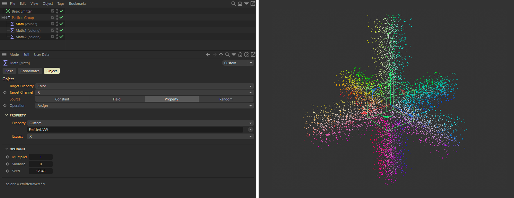Viewport: 514px width, 198px height.
Task: Open the Custom mode dropdown beside Math [Math]
Action: point(238,63)
